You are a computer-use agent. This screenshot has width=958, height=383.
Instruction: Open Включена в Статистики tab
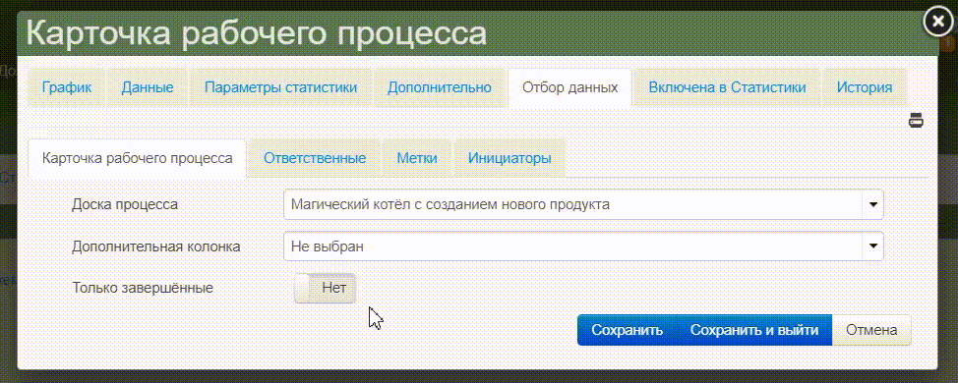pyautogui.click(x=727, y=87)
